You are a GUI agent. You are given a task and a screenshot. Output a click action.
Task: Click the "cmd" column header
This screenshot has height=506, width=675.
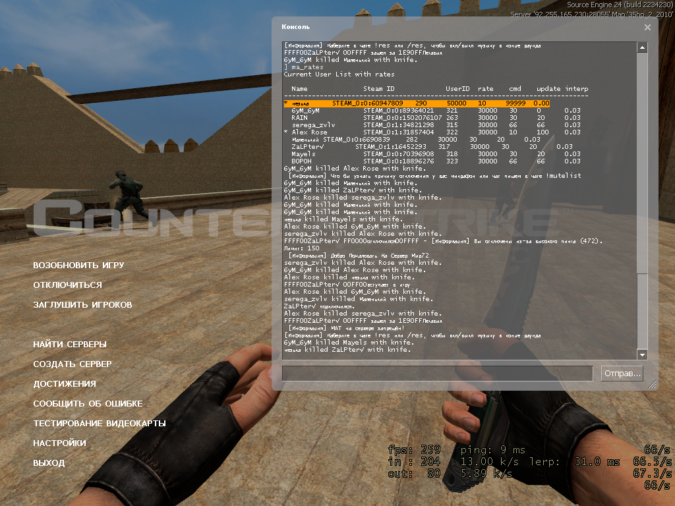(515, 89)
